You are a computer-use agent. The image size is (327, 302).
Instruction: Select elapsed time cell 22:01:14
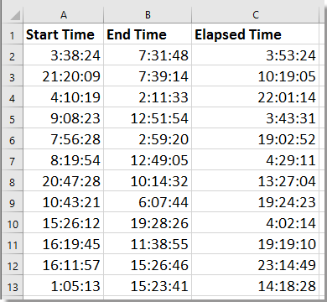click(x=256, y=96)
